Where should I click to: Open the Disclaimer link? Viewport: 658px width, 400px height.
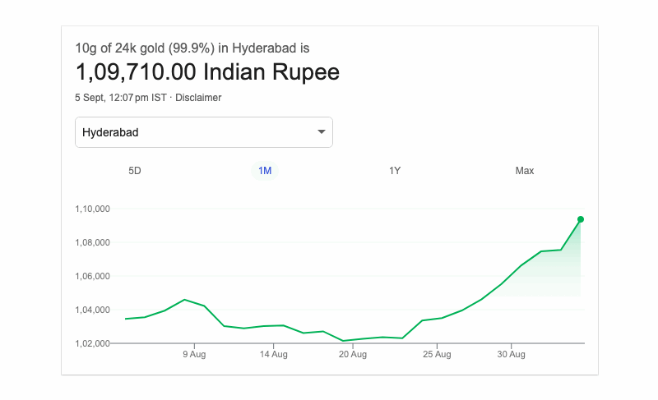(x=198, y=98)
